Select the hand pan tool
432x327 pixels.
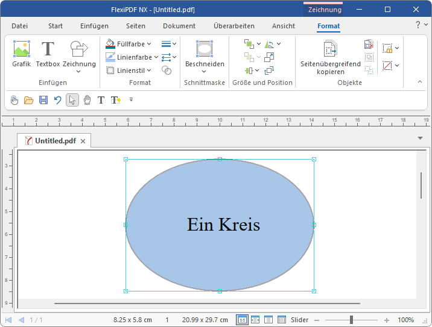87,100
